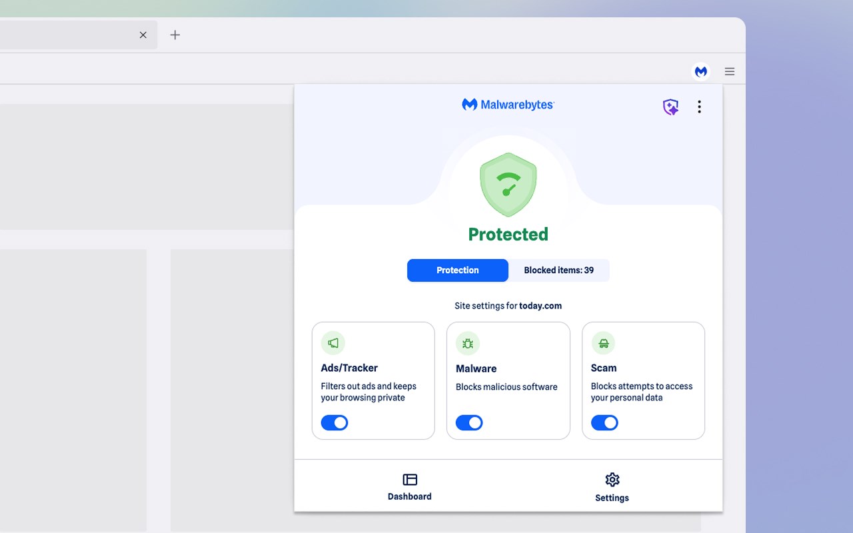Image resolution: width=853 pixels, height=533 pixels.
Task: Open the three-dot more options menu
Action: [699, 107]
